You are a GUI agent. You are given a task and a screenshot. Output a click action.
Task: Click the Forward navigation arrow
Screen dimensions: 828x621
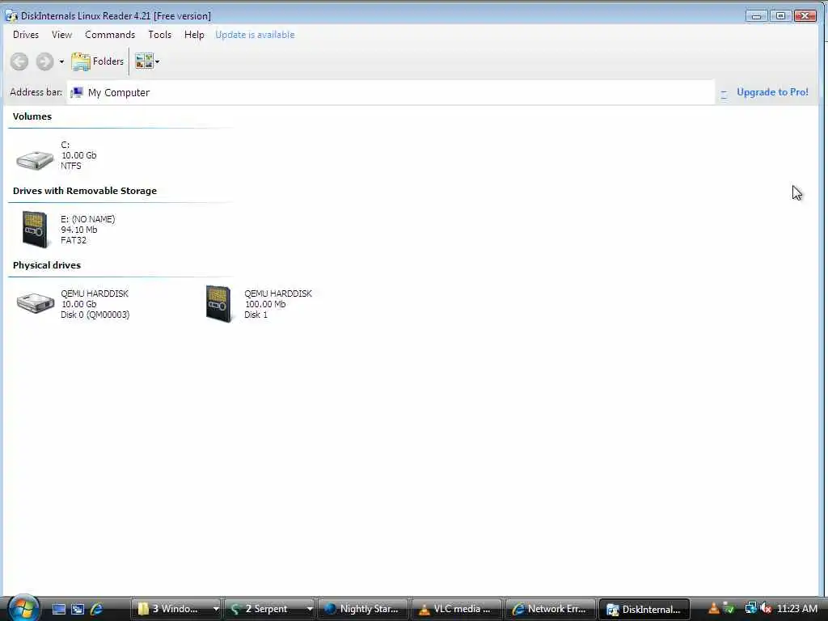45,61
